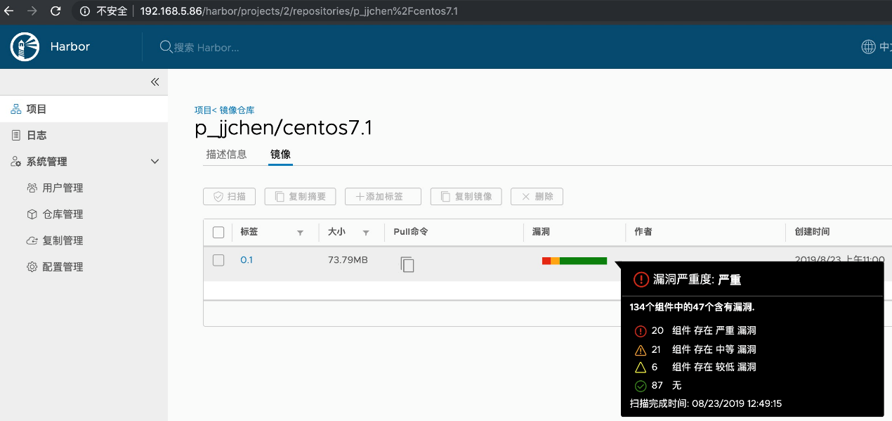Click the 复制摘要 copy digest button
Image resolution: width=892 pixels, height=421 pixels.
coord(300,197)
